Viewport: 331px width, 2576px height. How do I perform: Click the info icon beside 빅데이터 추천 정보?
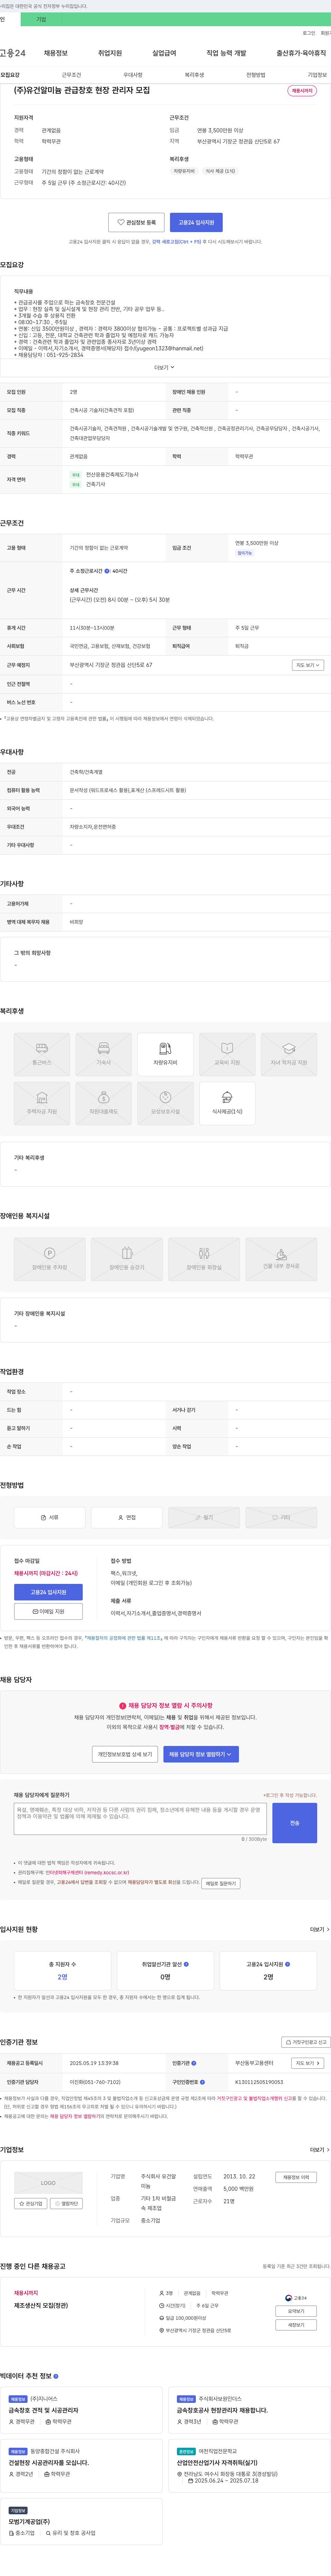pyautogui.click(x=56, y=2376)
